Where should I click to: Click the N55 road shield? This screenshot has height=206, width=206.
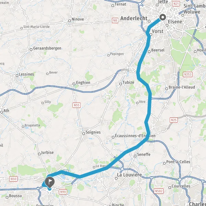pyautogui.click(x=77, y=105)
